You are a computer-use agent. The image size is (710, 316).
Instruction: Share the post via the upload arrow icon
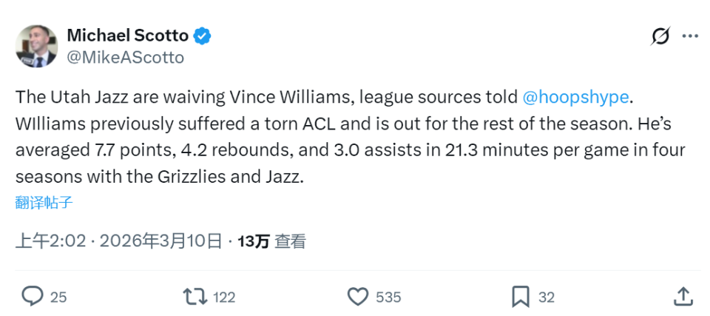[x=683, y=297]
